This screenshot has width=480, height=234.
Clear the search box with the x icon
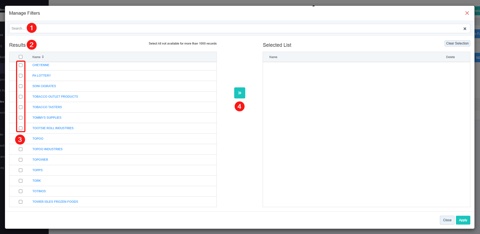click(465, 28)
